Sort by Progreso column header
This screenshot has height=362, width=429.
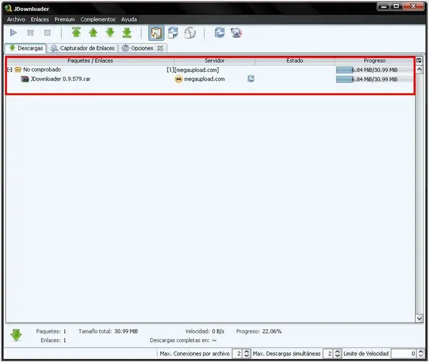click(375, 61)
